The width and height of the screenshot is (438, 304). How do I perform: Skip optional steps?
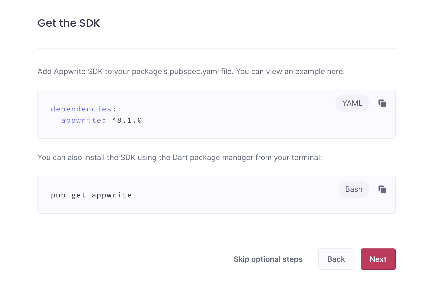[268, 259]
